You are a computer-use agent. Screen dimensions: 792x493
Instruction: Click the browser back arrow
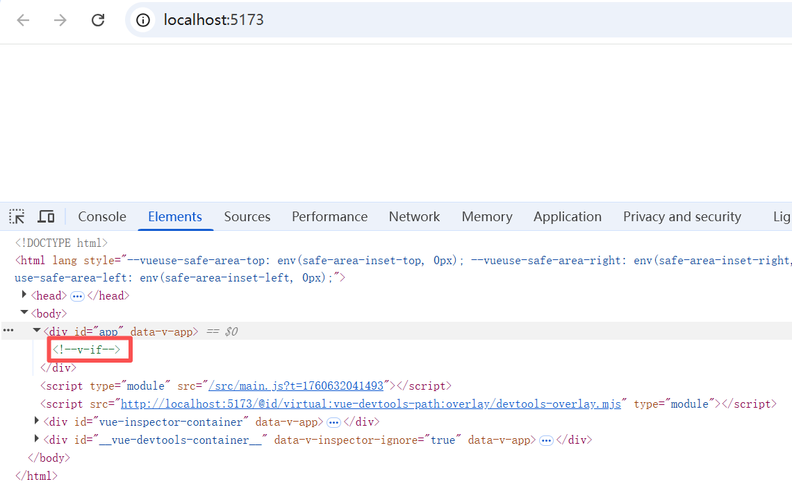23,20
